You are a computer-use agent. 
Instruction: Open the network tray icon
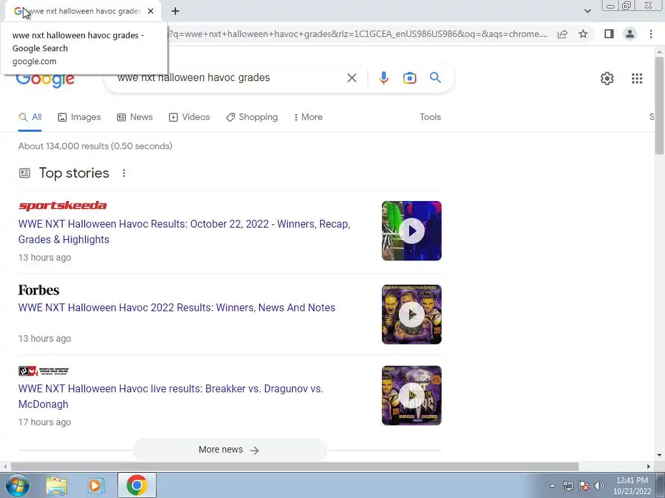click(568, 486)
